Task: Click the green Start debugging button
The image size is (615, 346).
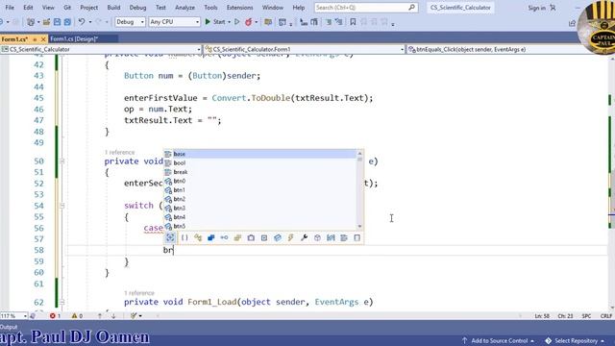Action: 215,22
